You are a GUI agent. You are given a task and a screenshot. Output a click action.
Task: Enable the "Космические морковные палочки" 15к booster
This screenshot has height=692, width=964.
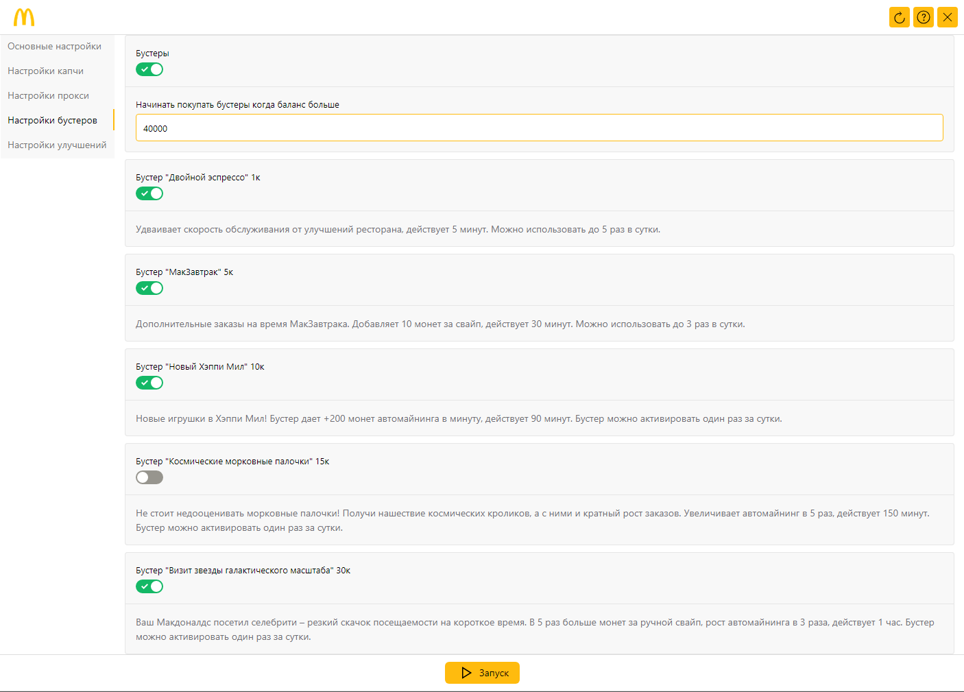(149, 477)
